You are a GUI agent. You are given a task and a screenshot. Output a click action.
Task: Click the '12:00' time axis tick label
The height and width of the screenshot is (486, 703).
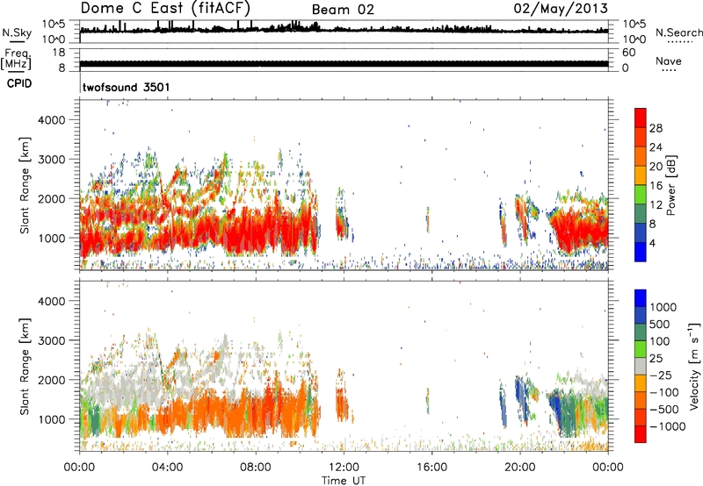point(344,468)
